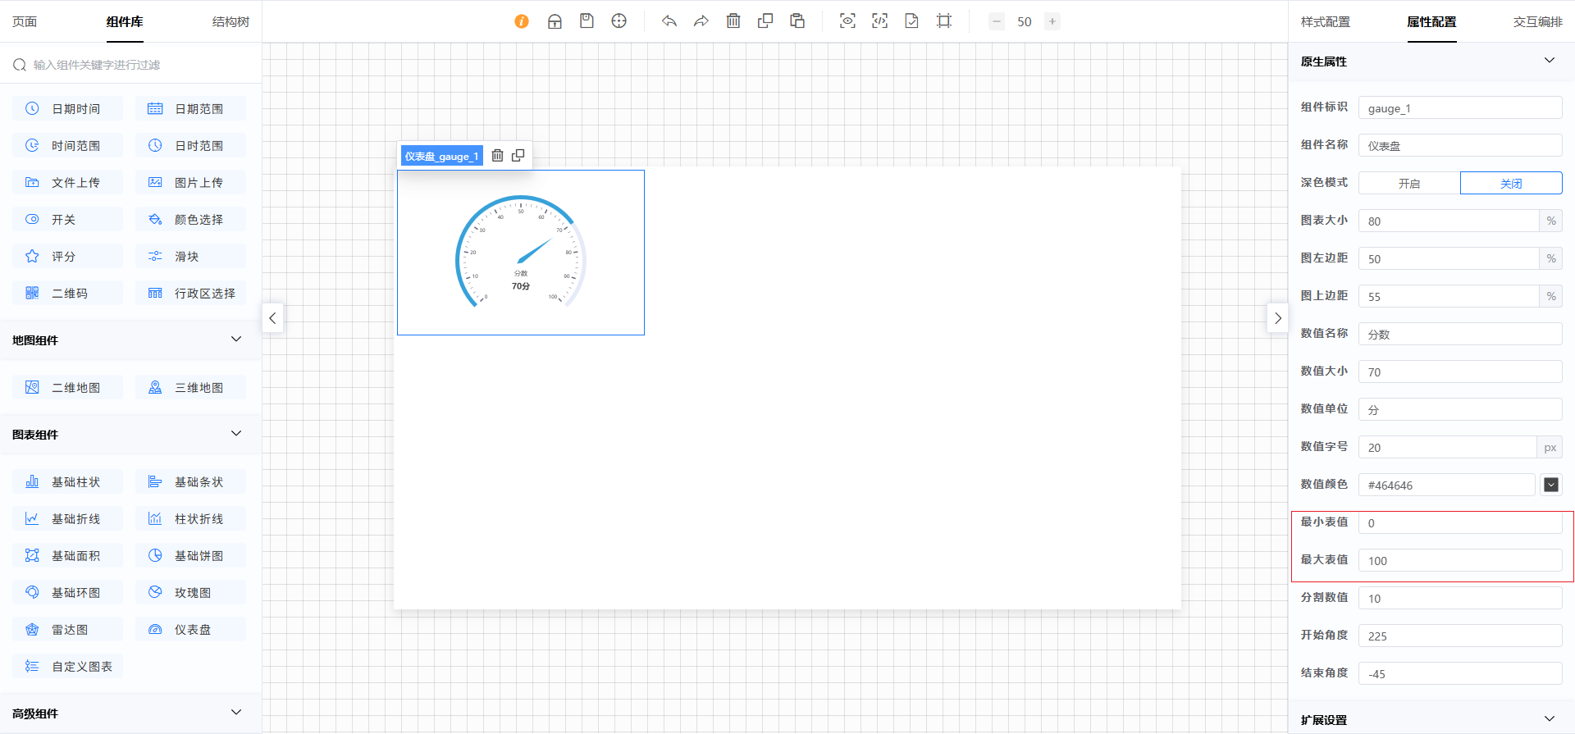The height and width of the screenshot is (734, 1575).
Task: Click the paste clipboard icon in the toolbar
Action: 797,21
